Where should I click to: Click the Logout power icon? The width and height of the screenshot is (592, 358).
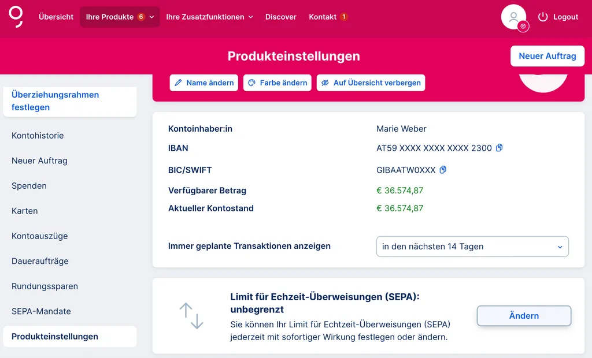tap(542, 17)
